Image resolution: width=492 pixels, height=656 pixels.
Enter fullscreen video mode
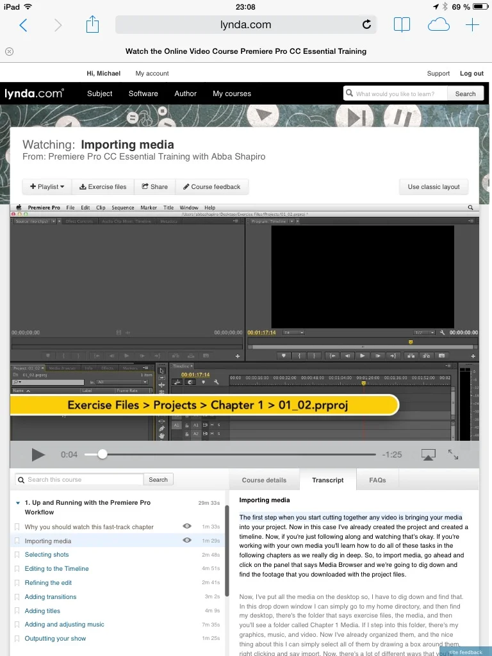click(453, 454)
